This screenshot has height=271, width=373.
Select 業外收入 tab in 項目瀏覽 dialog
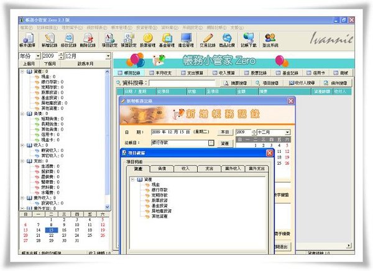[x=233, y=168]
